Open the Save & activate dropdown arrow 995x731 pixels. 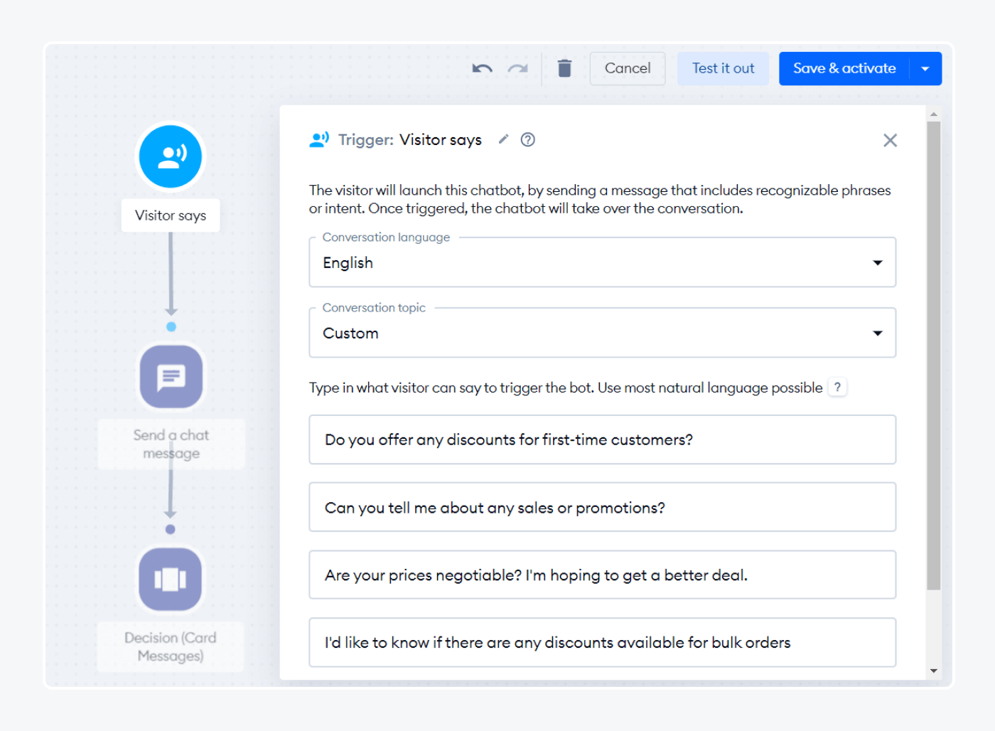tap(925, 68)
